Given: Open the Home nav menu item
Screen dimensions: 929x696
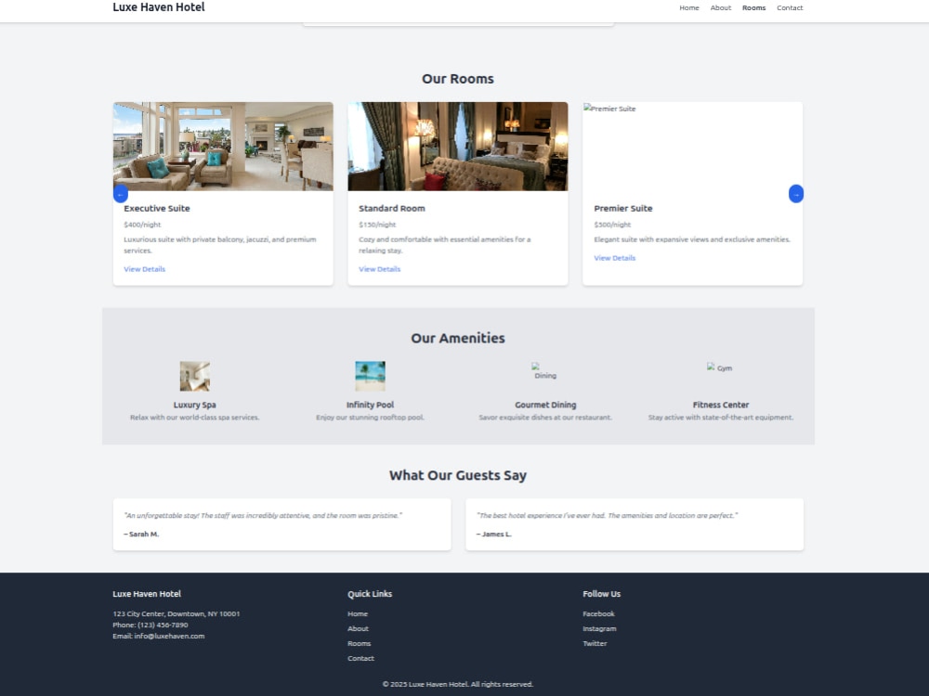Looking at the screenshot, I should (x=689, y=7).
